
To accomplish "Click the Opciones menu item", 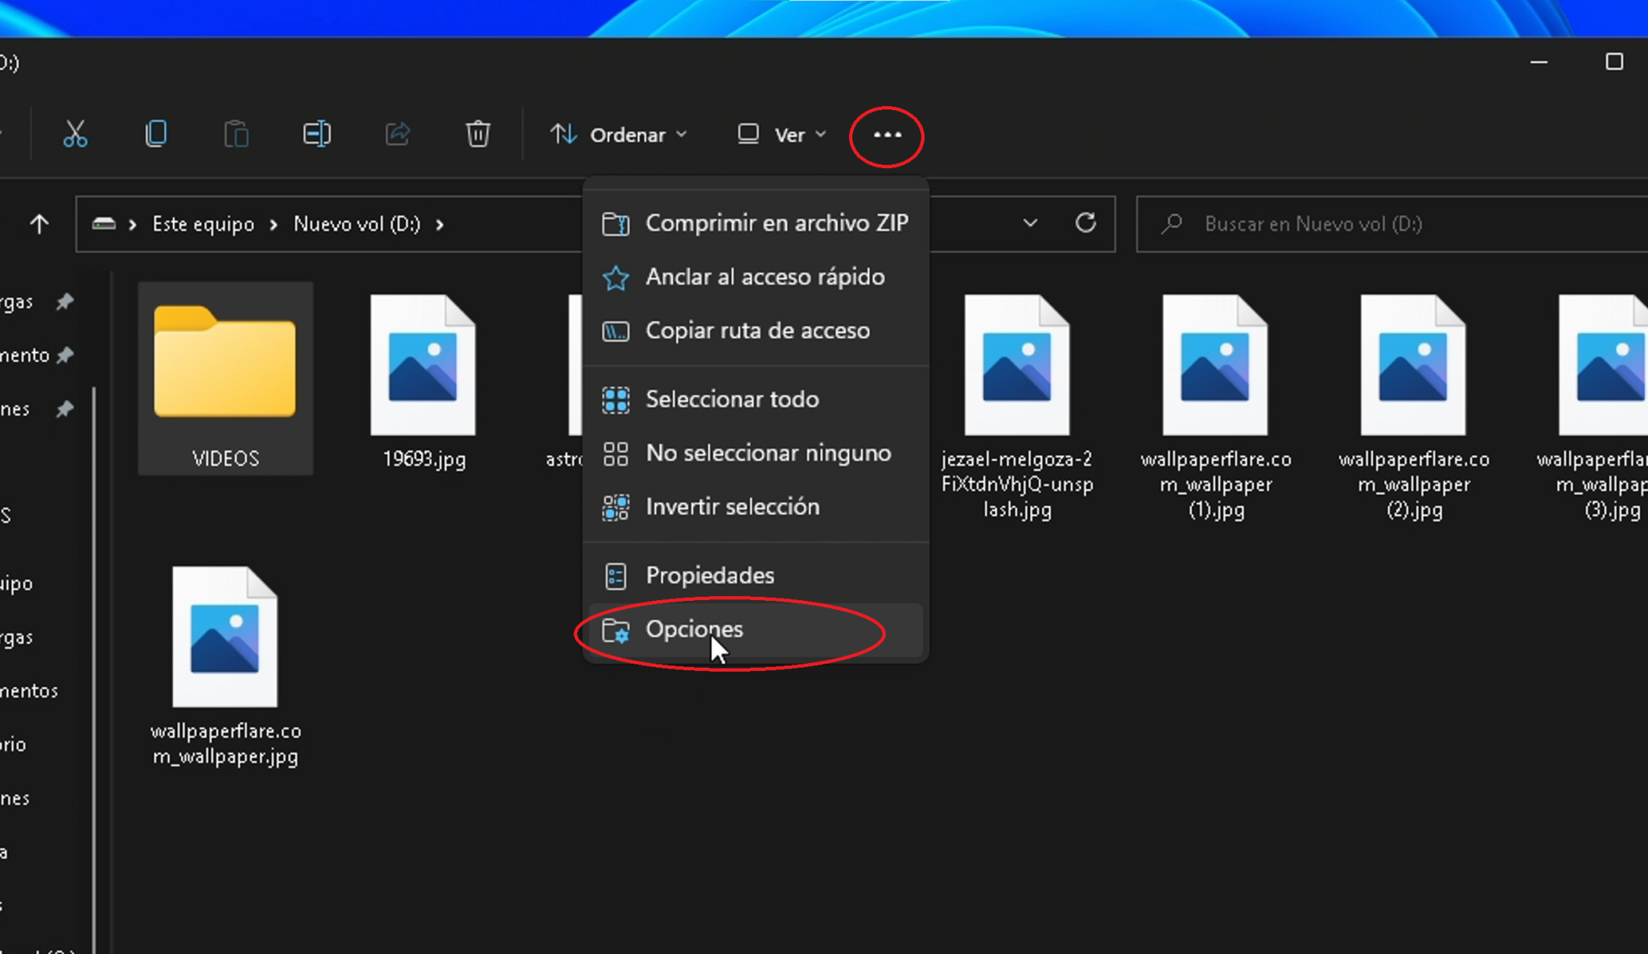I will 694,628.
